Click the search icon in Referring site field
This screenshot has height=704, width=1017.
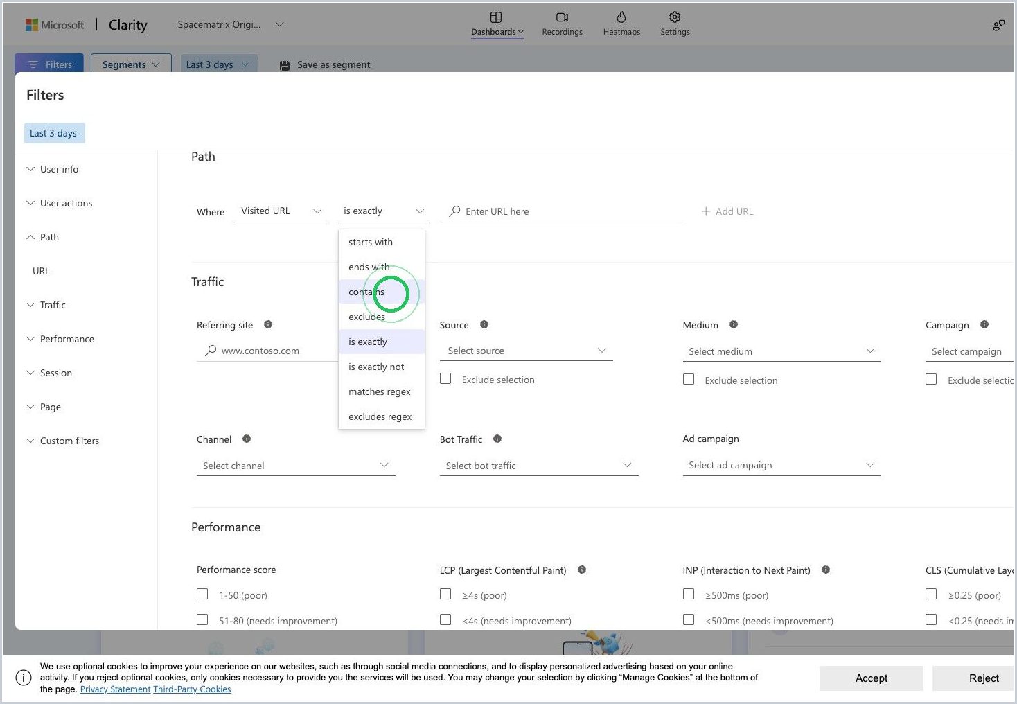point(211,351)
